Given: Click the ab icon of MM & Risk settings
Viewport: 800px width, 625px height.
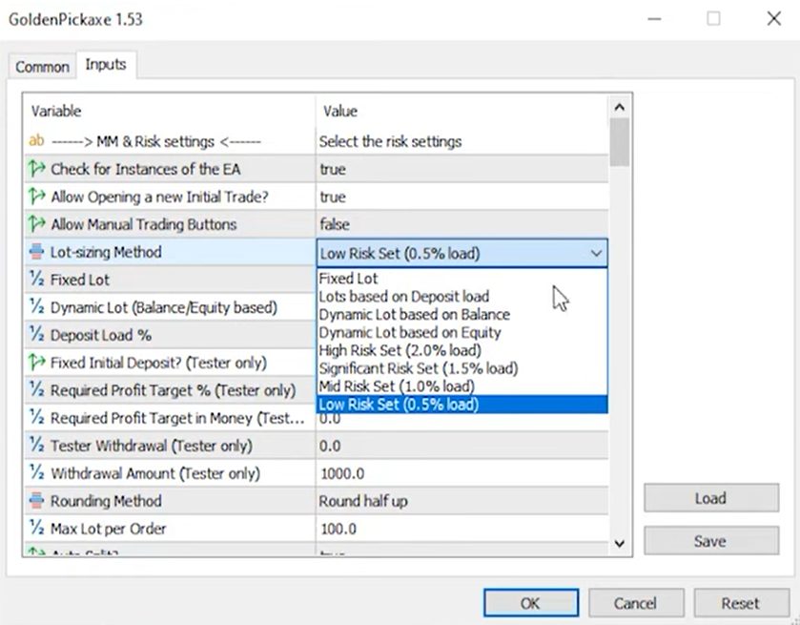Looking at the screenshot, I should pos(37,141).
